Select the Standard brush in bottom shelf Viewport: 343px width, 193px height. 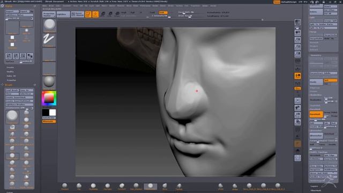pos(65,187)
